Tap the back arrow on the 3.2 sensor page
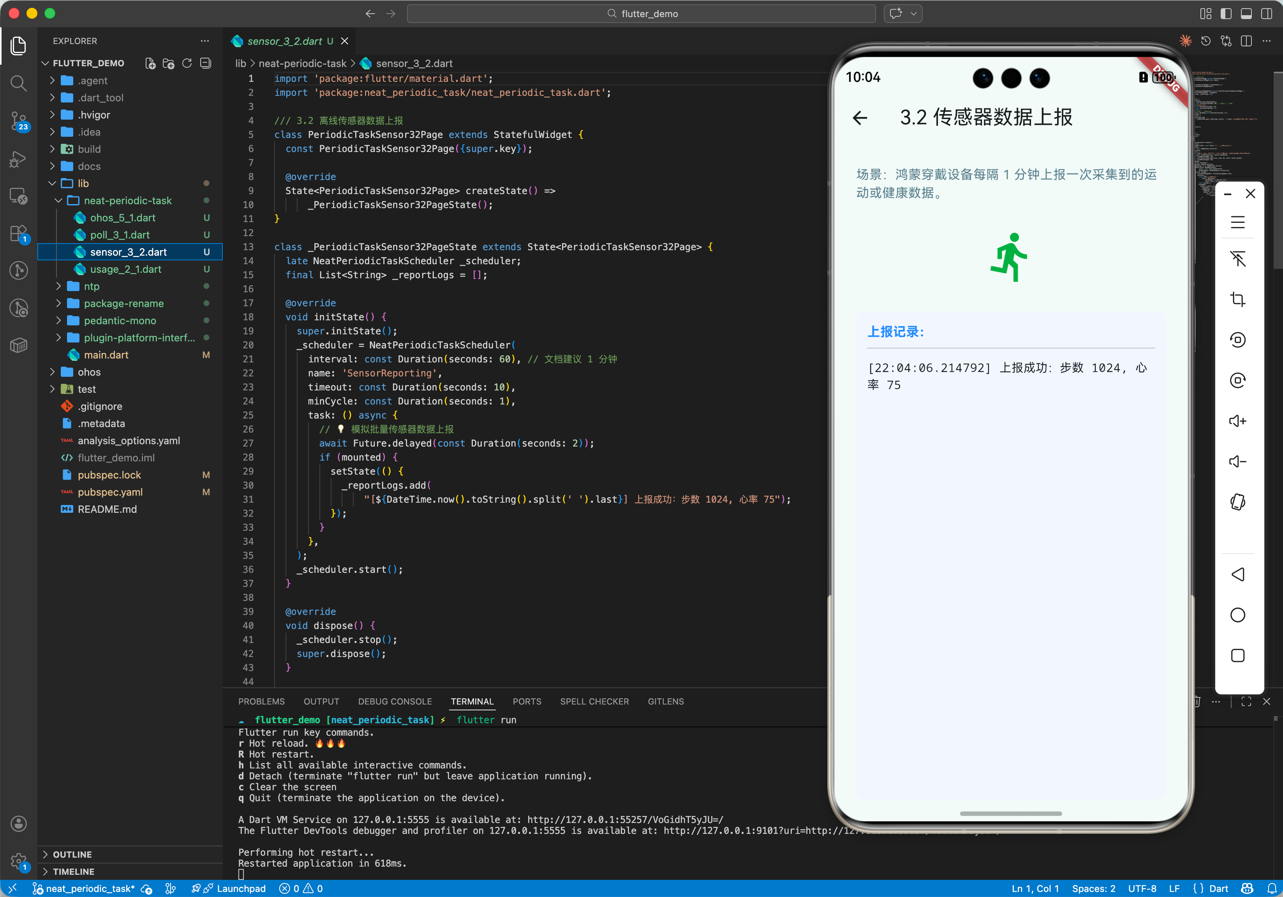The height and width of the screenshot is (897, 1283). tap(860, 118)
